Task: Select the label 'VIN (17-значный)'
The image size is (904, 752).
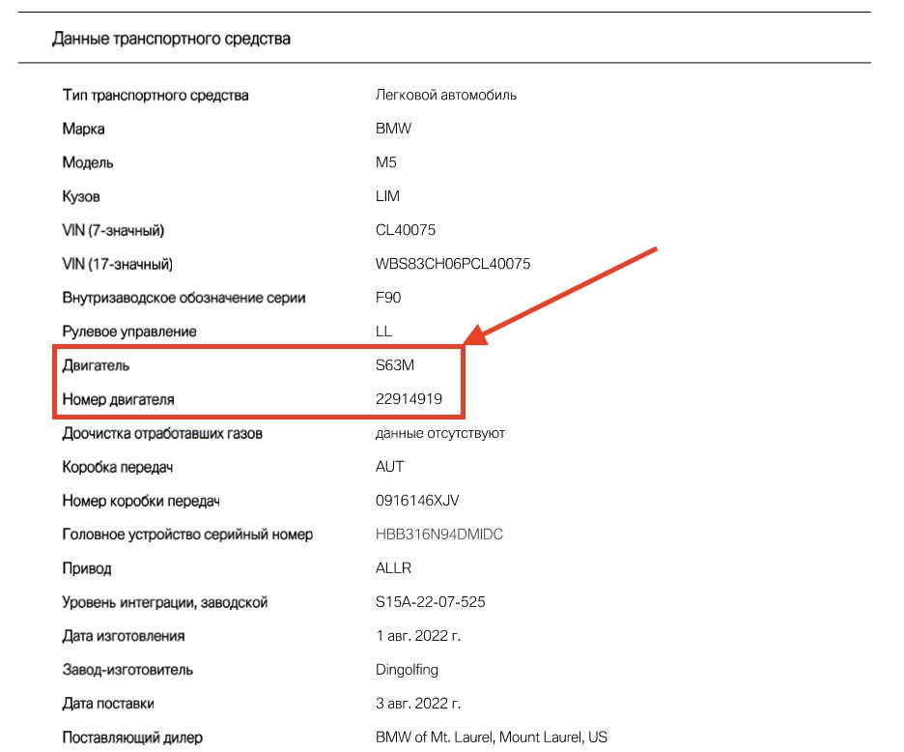Action: pyautogui.click(x=117, y=264)
